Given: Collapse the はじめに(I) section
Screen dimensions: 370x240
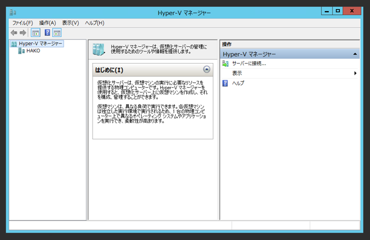Looking at the screenshot, I should tap(207, 69).
